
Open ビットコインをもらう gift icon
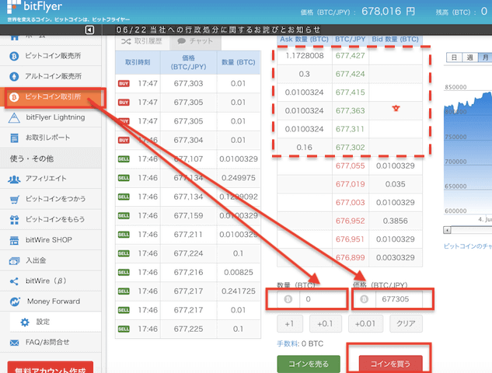coord(14,220)
